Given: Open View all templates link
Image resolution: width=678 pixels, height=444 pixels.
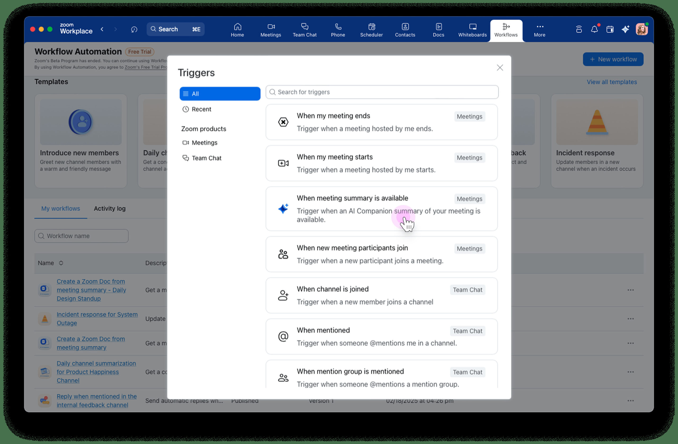Looking at the screenshot, I should [612, 82].
